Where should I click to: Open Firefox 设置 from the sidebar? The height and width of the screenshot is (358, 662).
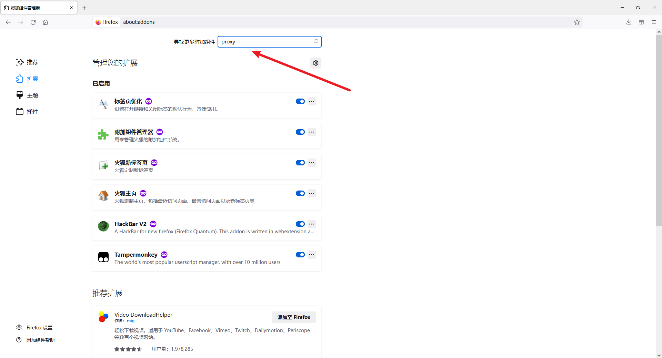pyautogui.click(x=34, y=327)
